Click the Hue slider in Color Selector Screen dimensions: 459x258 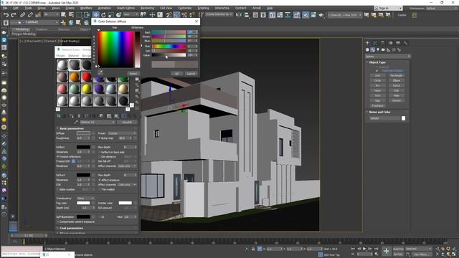[x=169, y=46]
